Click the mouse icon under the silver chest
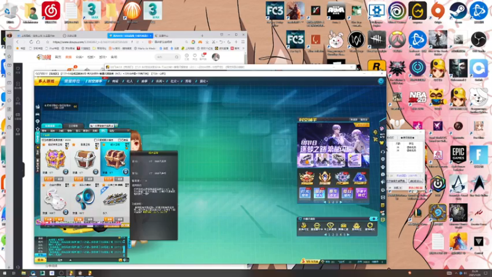This screenshot has height=277, width=492. click(95, 172)
